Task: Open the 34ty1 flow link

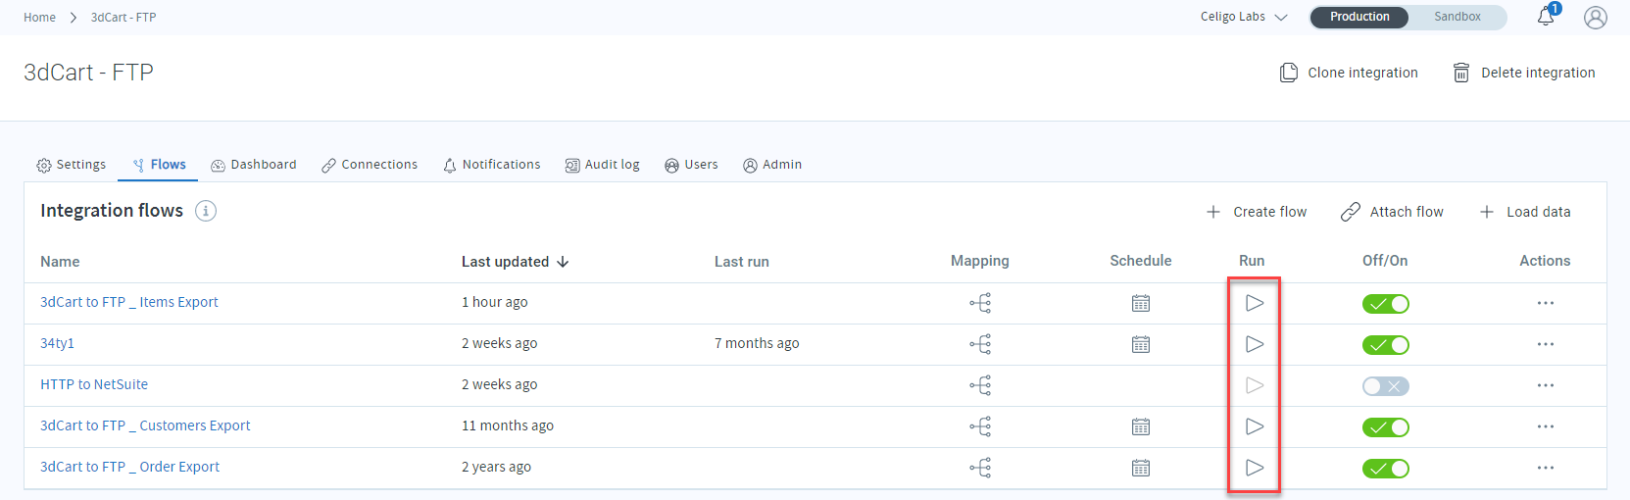Action: coord(57,343)
